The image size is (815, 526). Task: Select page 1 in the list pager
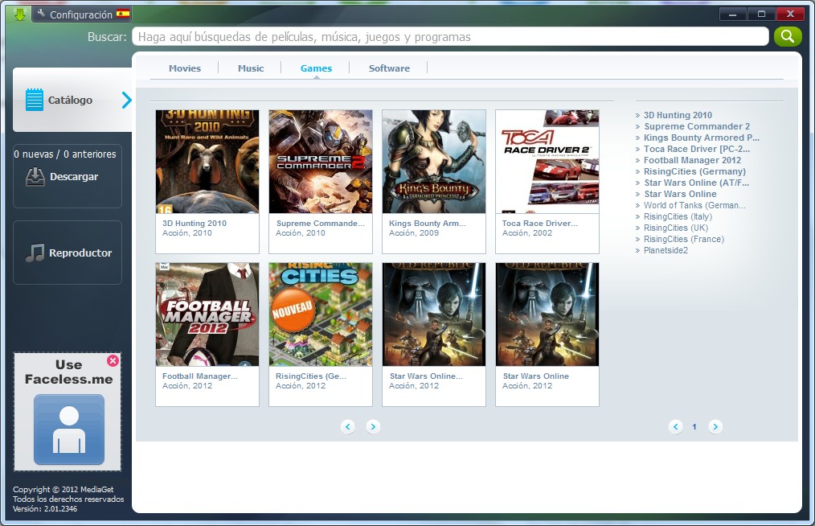694,426
